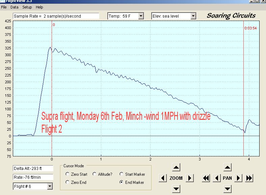Click the Supra flight annotation text
This screenshot has width=266, height=195.
[126, 116]
